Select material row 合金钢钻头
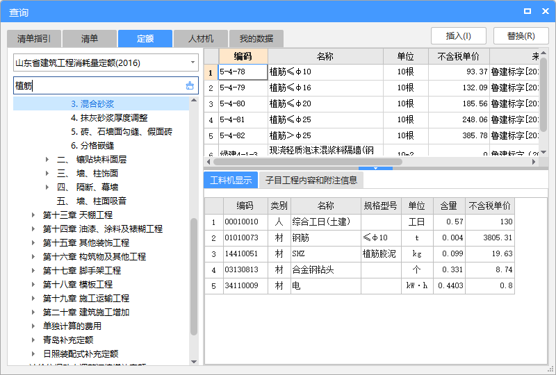The width and height of the screenshot is (556, 375). coord(359,269)
